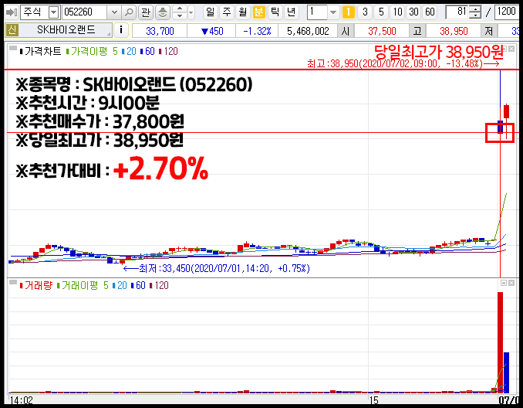This screenshot has height=408, width=523.
Task: Click the 저 low price label
Action: [489, 32]
